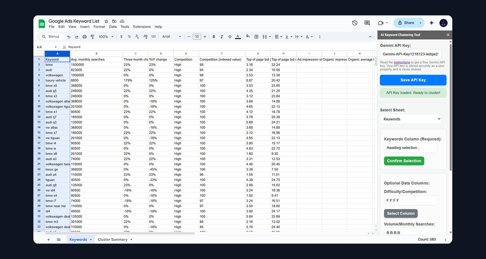Click the Difficulty/Competition F:F:F:F field
The width and height of the screenshot is (486, 259).
coord(411,200)
